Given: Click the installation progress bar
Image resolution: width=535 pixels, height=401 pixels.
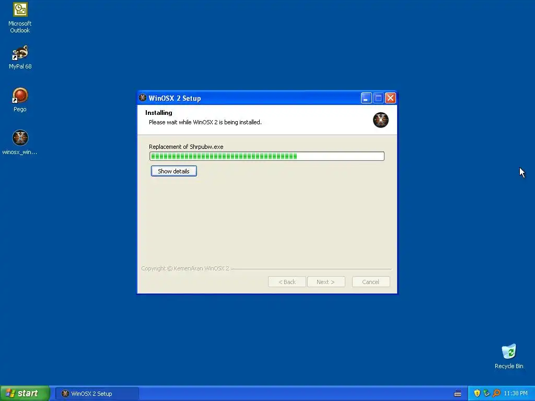Looking at the screenshot, I should click(x=267, y=156).
